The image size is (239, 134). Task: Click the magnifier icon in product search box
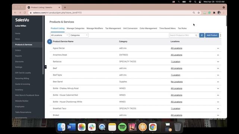tap(196, 35)
